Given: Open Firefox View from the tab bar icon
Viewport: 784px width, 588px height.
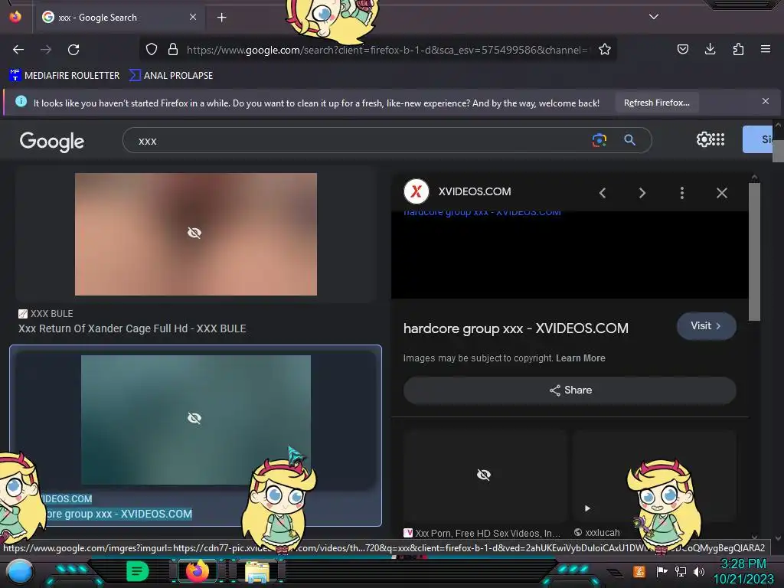Looking at the screenshot, I should click(x=15, y=17).
